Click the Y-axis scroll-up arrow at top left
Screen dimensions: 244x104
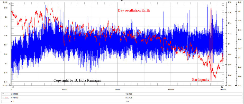[x=10, y=3]
